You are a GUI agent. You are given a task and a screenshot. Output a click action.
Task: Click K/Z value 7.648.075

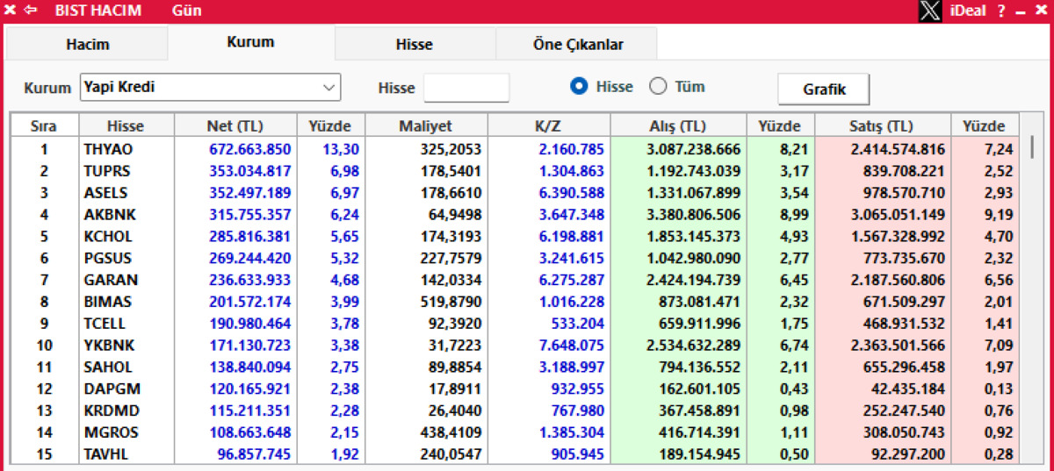click(572, 345)
